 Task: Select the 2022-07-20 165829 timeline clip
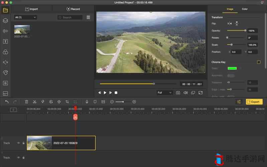pyautogui.click(x=61, y=143)
